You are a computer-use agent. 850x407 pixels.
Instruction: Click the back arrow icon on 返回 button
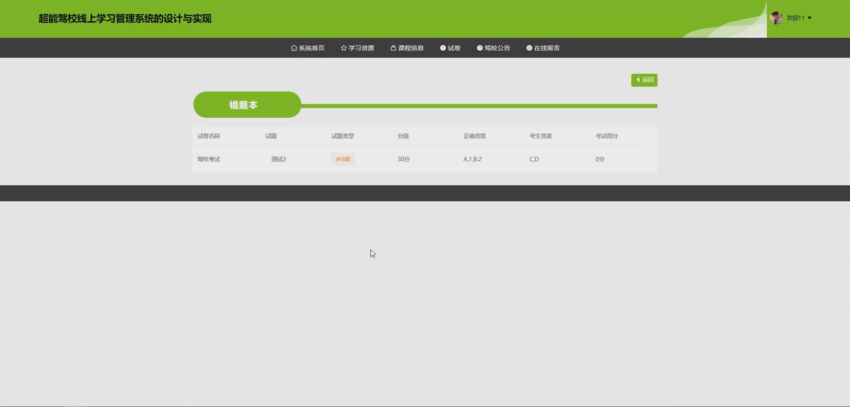click(637, 80)
